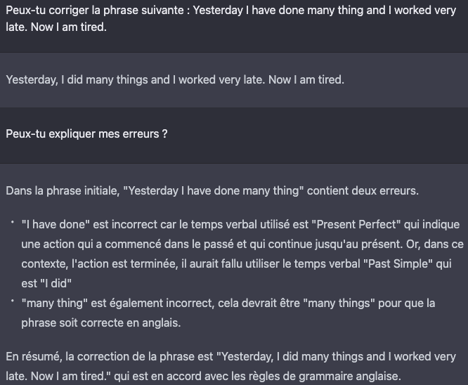Click the paragraph beginning "Dans la phrase initiale"
The image size is (468, 385).
click(x=212, y=190)
